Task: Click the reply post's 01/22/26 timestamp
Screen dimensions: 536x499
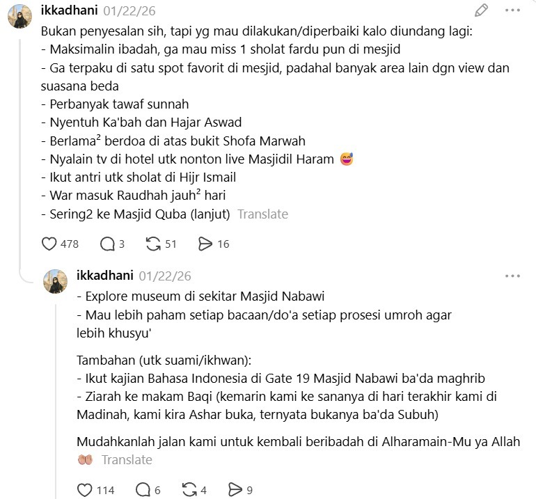Action: click(165, 276)
